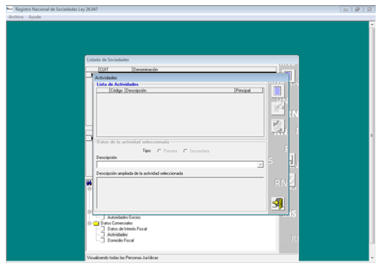Select Autoridades-Socios tree item

124,217
